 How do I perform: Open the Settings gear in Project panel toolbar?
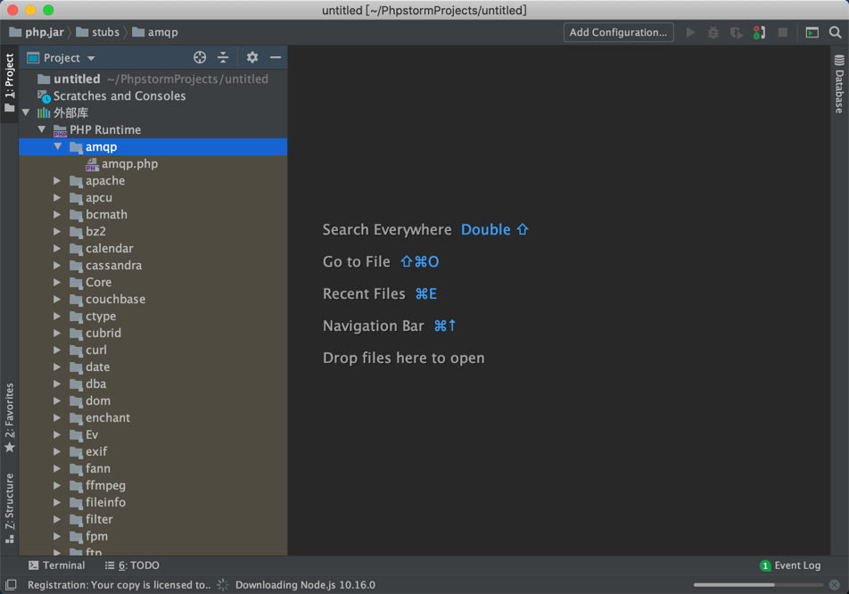[x=251, y=57]
